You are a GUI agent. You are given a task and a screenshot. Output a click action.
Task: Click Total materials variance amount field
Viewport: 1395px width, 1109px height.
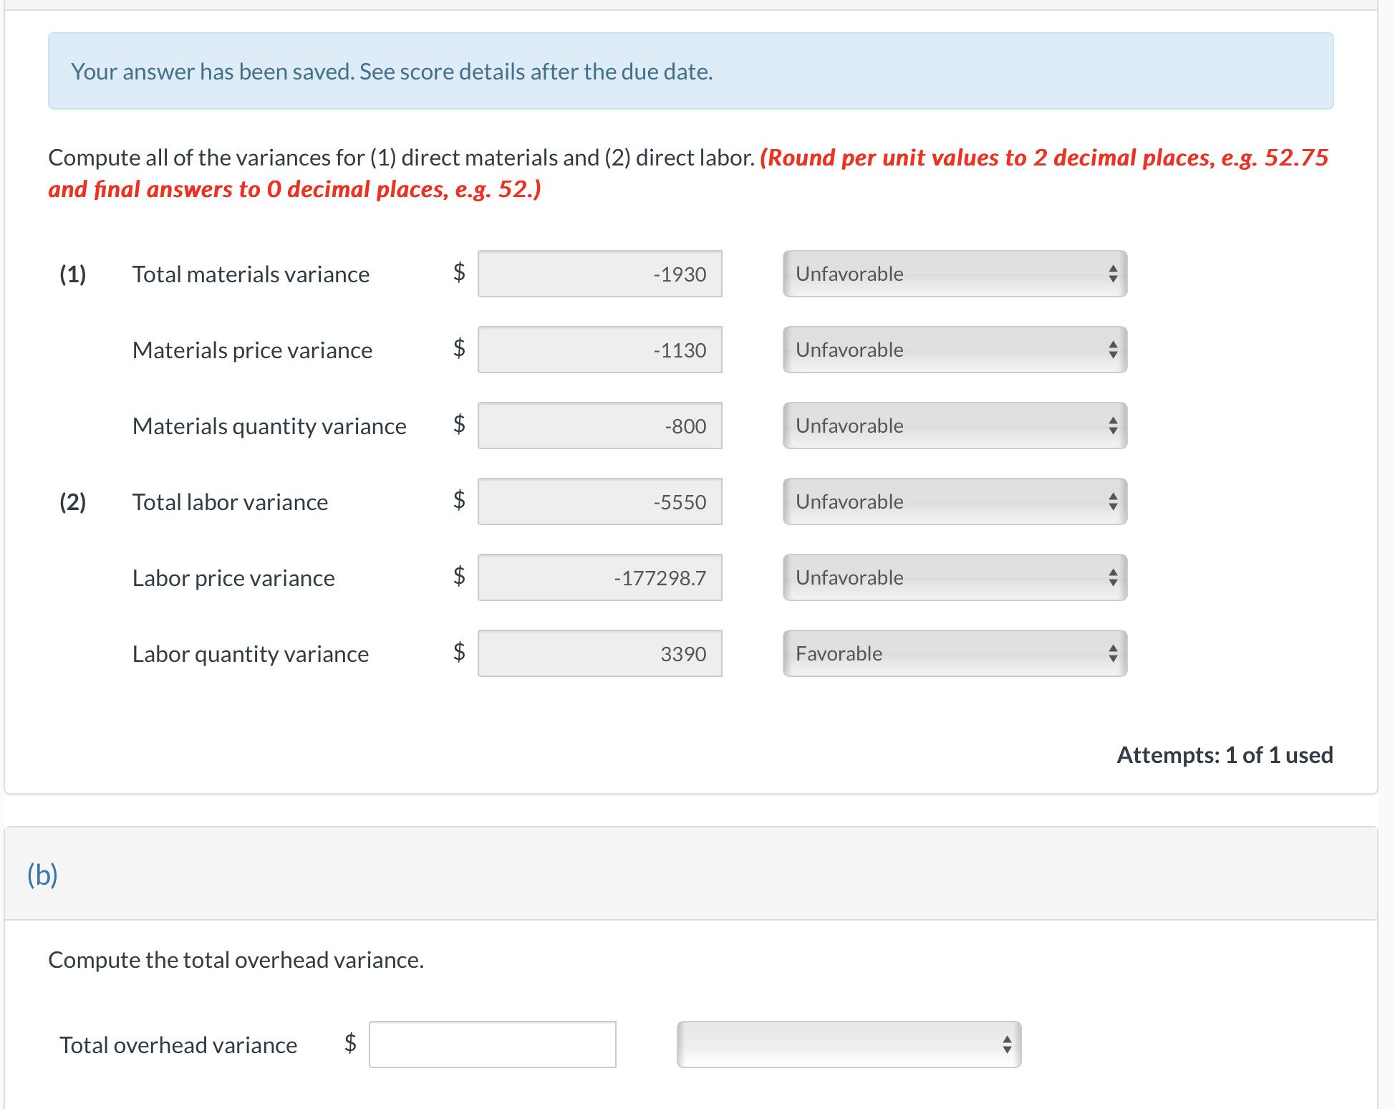599,274
